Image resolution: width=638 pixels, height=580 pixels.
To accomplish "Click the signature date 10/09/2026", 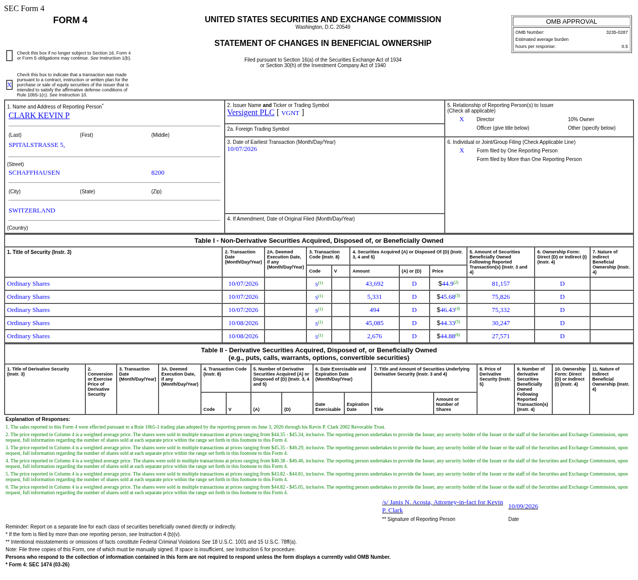I will [523, 506].
